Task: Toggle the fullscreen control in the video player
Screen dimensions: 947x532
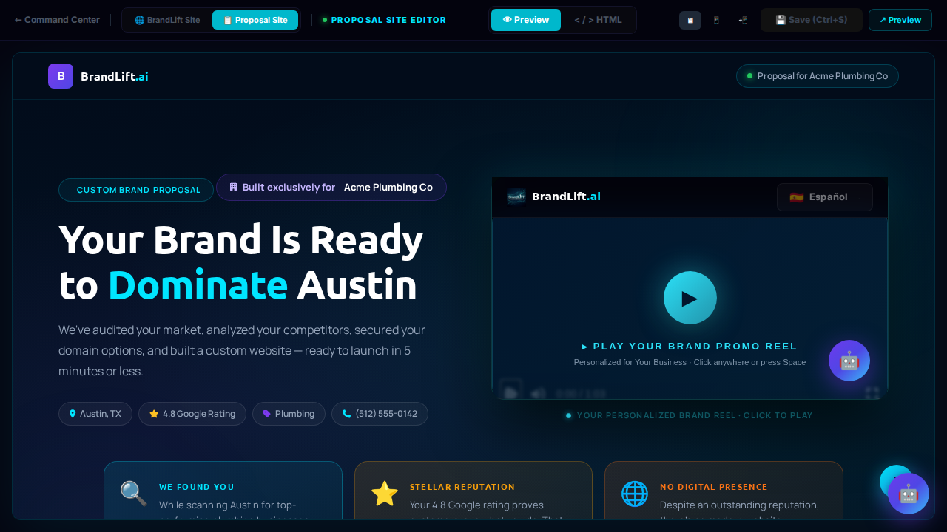Action: (x=872, y=393)
